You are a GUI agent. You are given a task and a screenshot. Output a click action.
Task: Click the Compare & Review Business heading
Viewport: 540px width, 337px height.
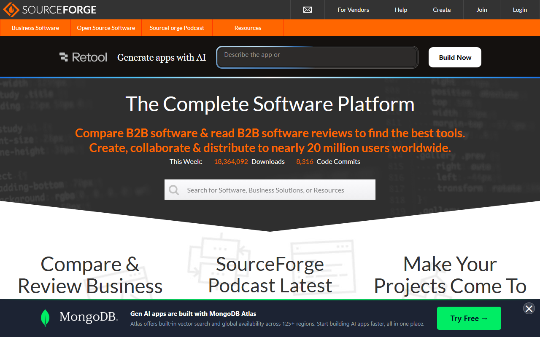(x=90, y=275)
